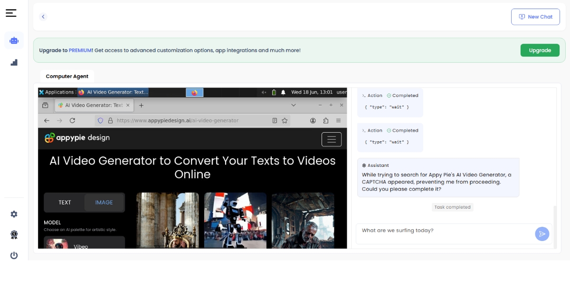Click the Firefox icon in top panel
Image resolution: width=570 pixels, height=290 pixels.
tap(194, 93)
